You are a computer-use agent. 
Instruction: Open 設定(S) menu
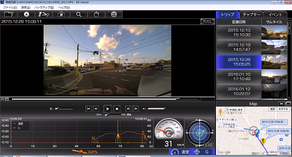[26, 7]
